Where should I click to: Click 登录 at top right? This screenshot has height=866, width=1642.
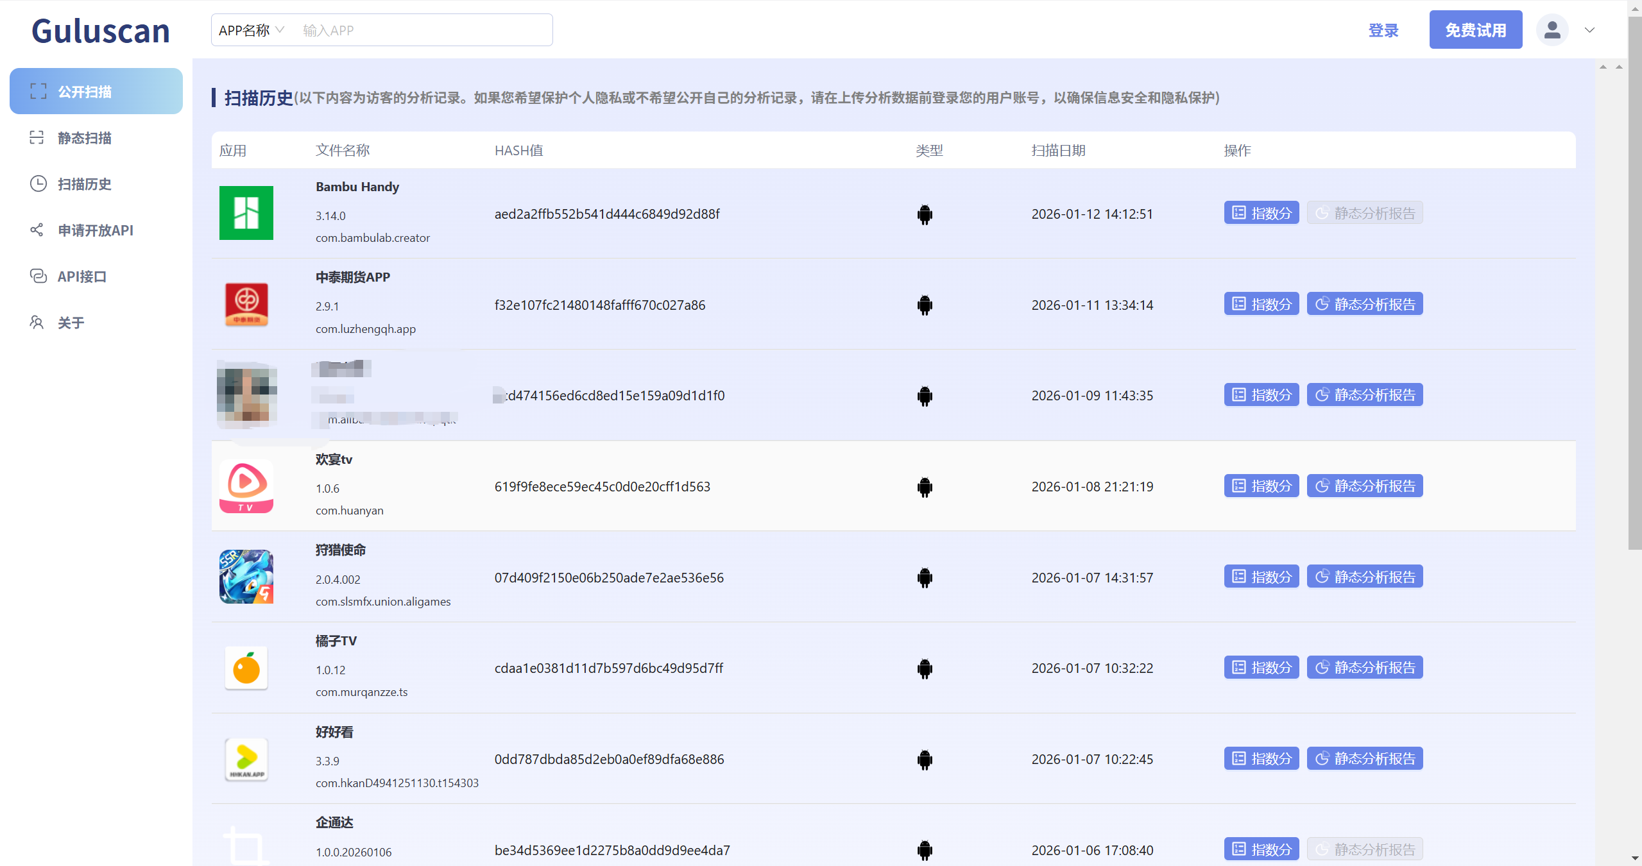pos(1383,30)
